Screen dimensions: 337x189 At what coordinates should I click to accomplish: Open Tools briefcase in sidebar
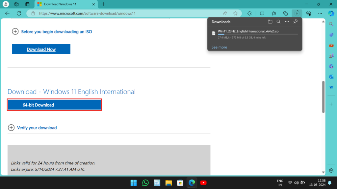[x=331, y=45]
